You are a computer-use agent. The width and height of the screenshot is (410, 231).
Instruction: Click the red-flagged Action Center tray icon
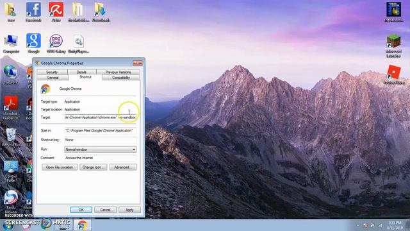[365, 225]
